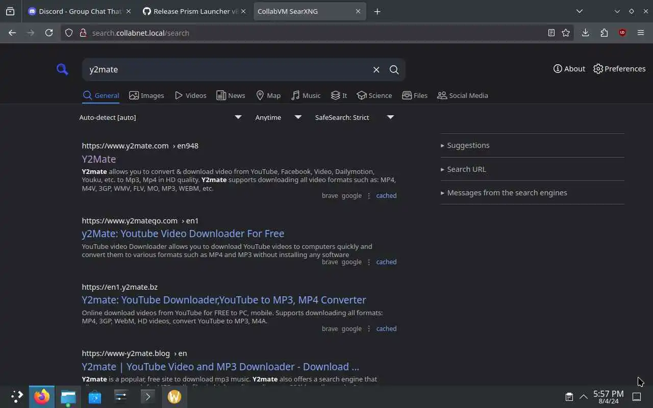Open a new browser tab
The image size is (653, 408).
[x=377, y=11]
